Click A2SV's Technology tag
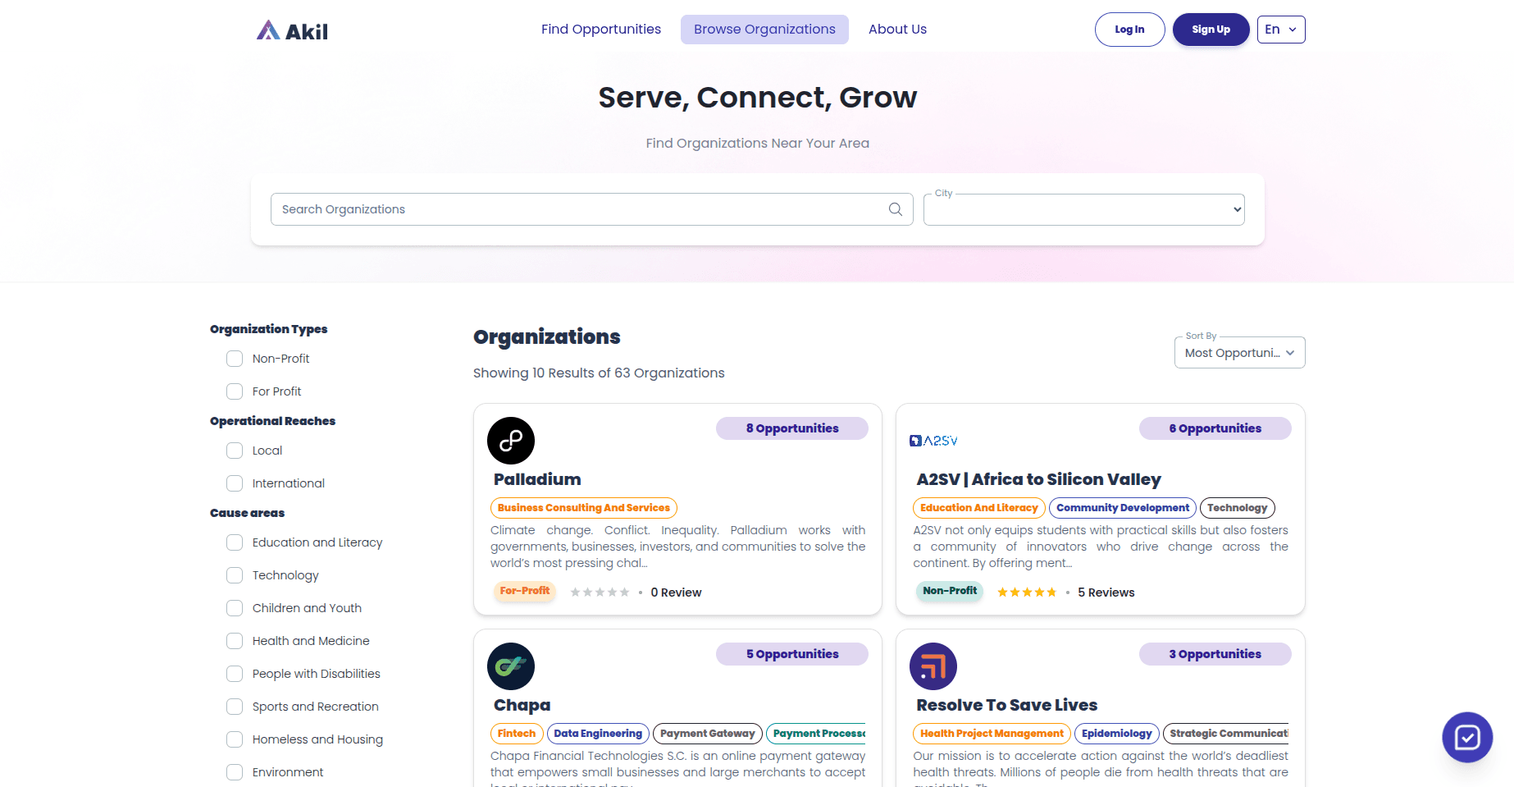The image size is (1514, 787). coord(1237,508)
